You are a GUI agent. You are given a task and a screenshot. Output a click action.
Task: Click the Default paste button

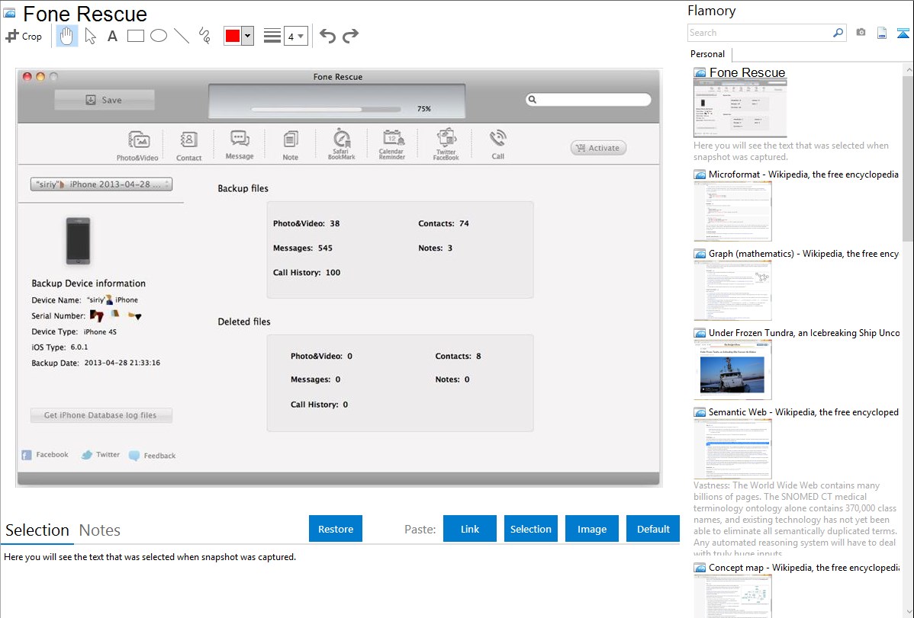pyautogui.click(x=653, y=529)
